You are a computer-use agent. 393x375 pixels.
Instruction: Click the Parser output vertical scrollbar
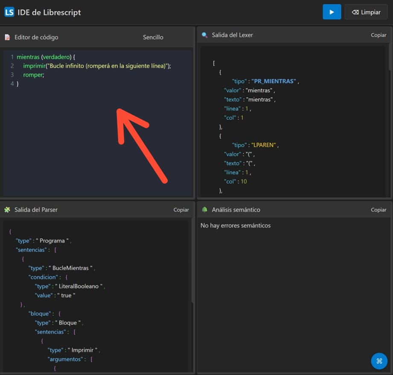click(192, 261)
